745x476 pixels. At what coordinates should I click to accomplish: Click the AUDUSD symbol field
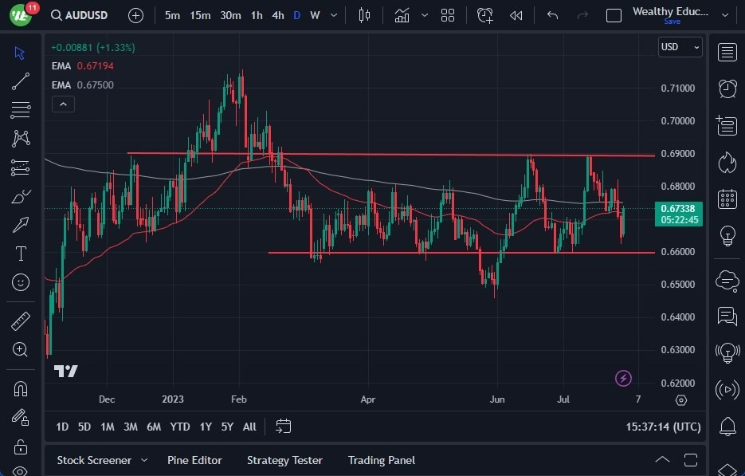84,14
